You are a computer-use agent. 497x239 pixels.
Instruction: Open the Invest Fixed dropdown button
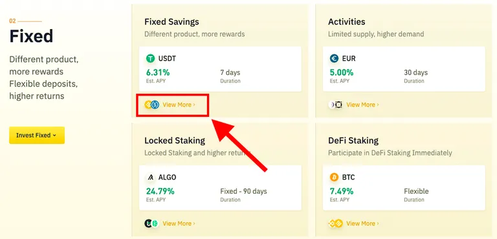pos(37,135)
